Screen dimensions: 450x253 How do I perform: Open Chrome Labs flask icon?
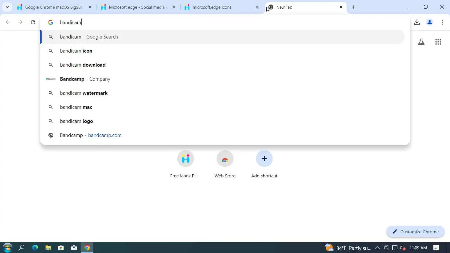point(421,42)
